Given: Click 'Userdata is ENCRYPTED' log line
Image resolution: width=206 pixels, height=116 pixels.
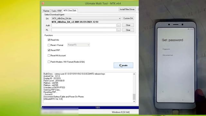Looking at the screenshot, I should pos(54,87).
